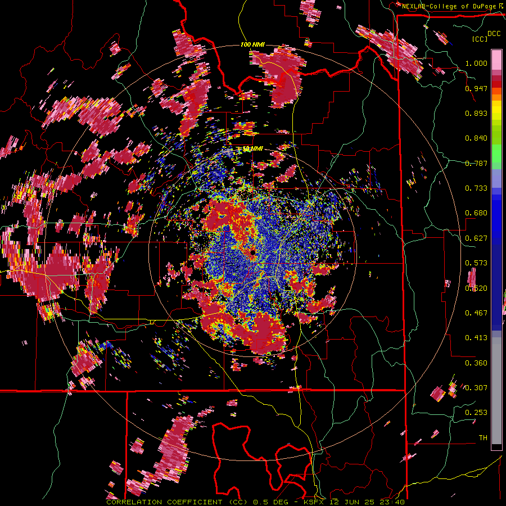Click the DCC label above the color scale

pyautogui.click(x=494, y=34)
